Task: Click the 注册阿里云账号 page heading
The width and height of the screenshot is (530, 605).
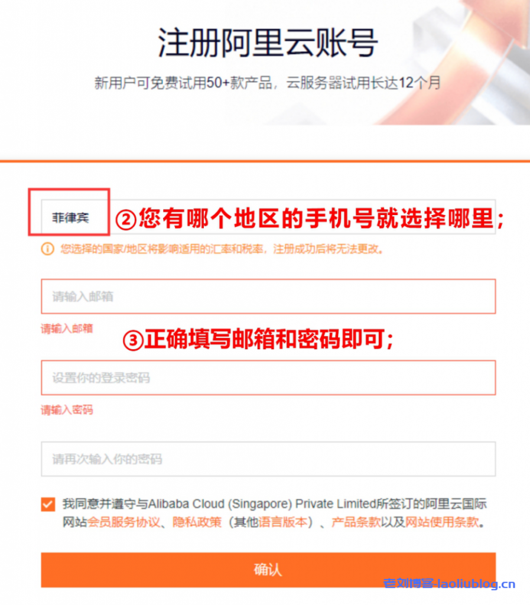Action: click(x=268, y=43)
